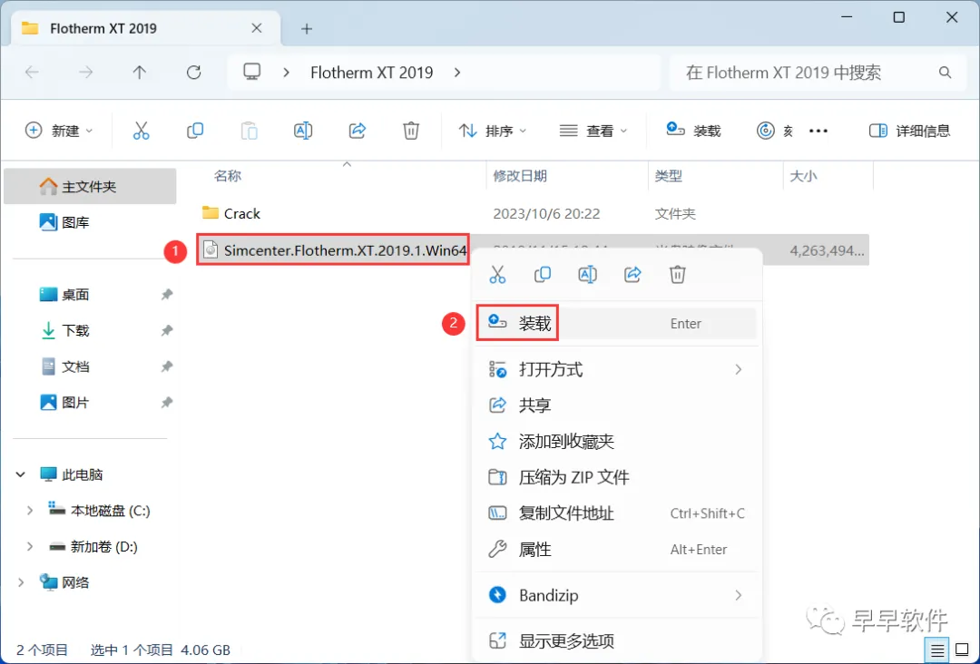Viewport: 980px width, 664px height.
Task: Click the Share icon in the toolbar
Action: (x=357, y=131)
